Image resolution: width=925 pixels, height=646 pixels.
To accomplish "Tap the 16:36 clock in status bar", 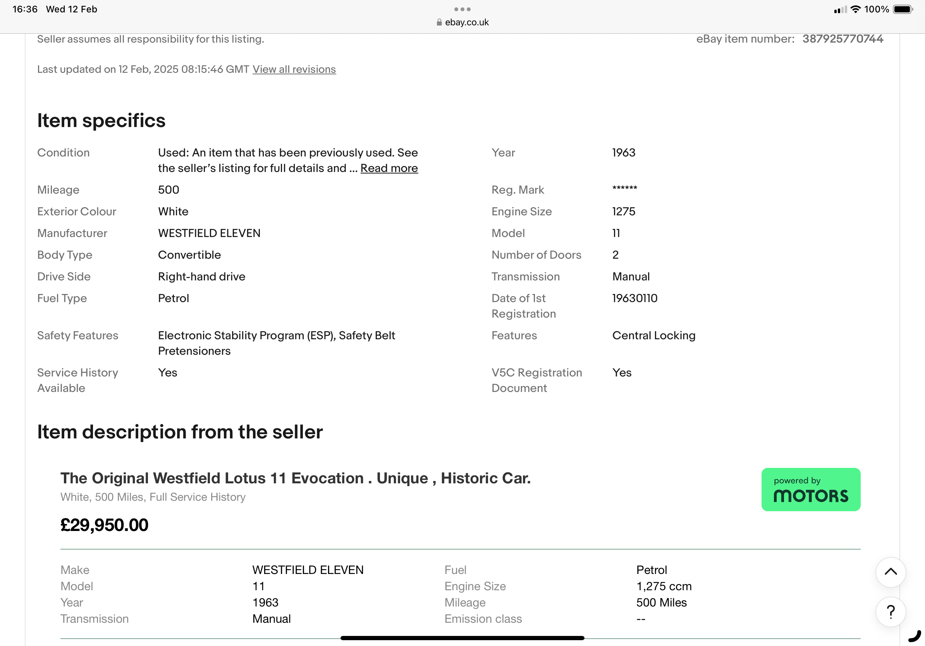I will tap(25, 9).
